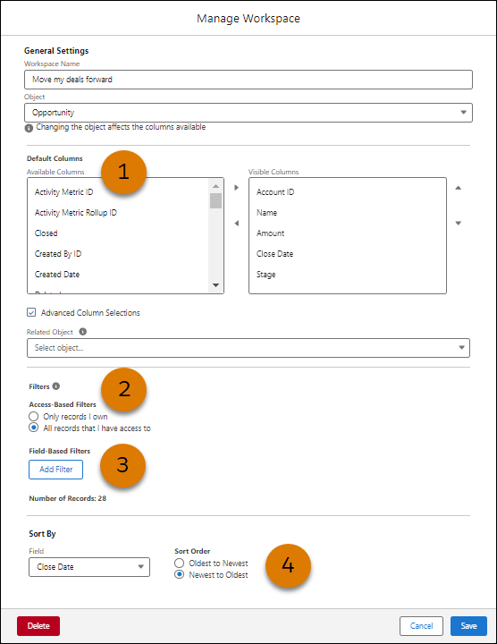Click the Available Columns scroll down arrow
This screenshot has width=497, height=644.
click(215, 285)
